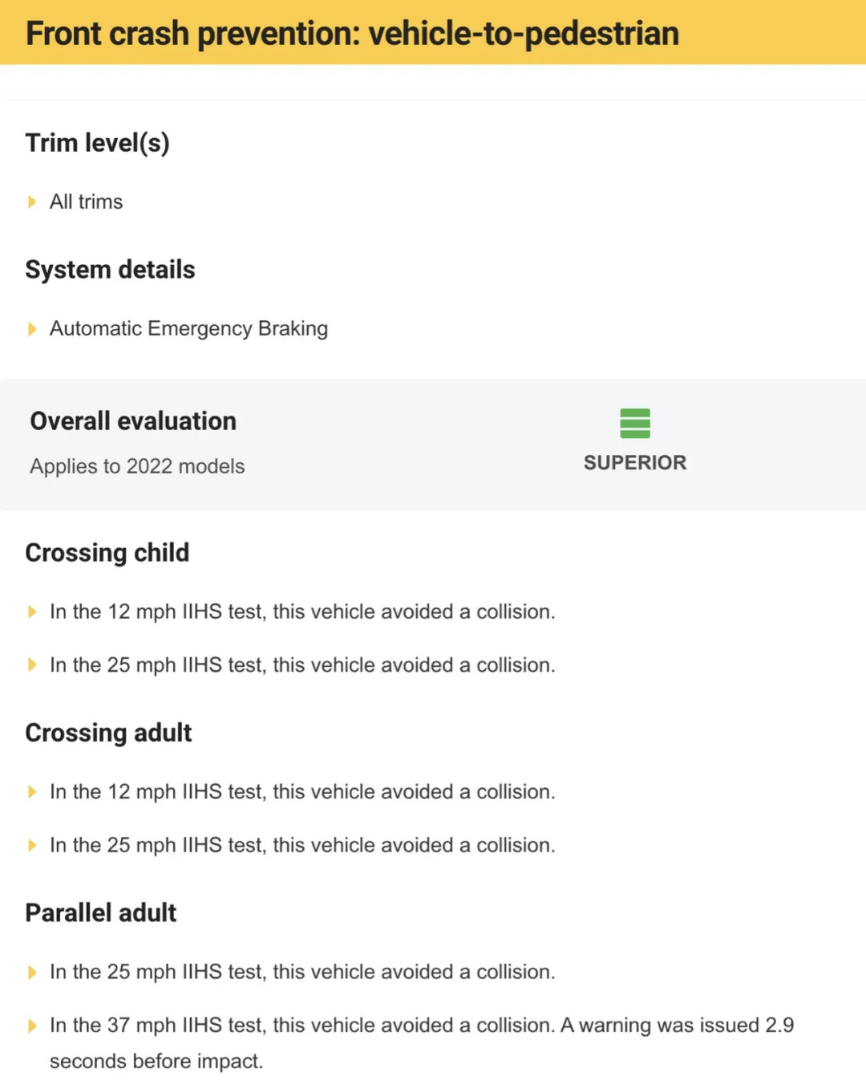The width and height of the screenshot is (866, 1085).
Task: Click the Automatic Emergency Braking text
Action: pos(188,328)
